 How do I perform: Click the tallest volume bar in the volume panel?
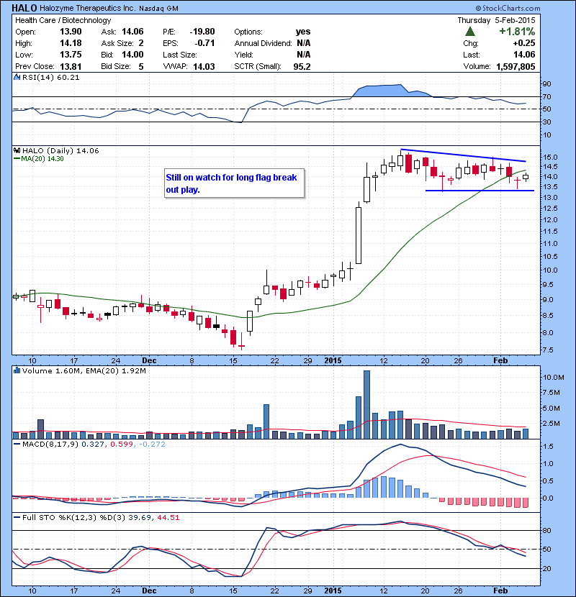point(366,405)
